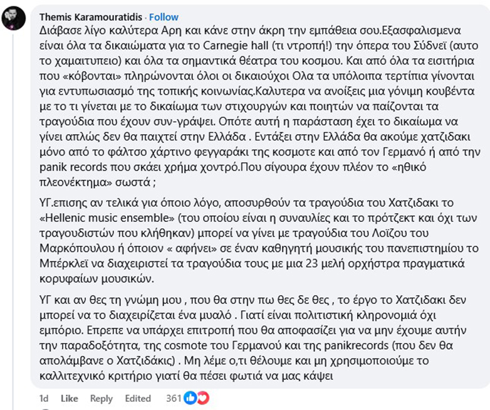This screenshot has height=410, width=490.
Task: Click the first paragraph starting with Διάβασε
Action: 251,100
